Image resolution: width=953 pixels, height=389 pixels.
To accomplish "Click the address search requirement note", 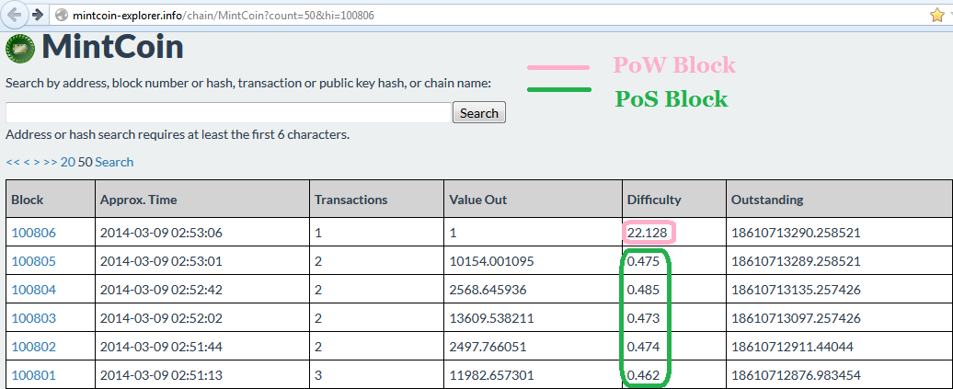I will (x=178, y=134).
